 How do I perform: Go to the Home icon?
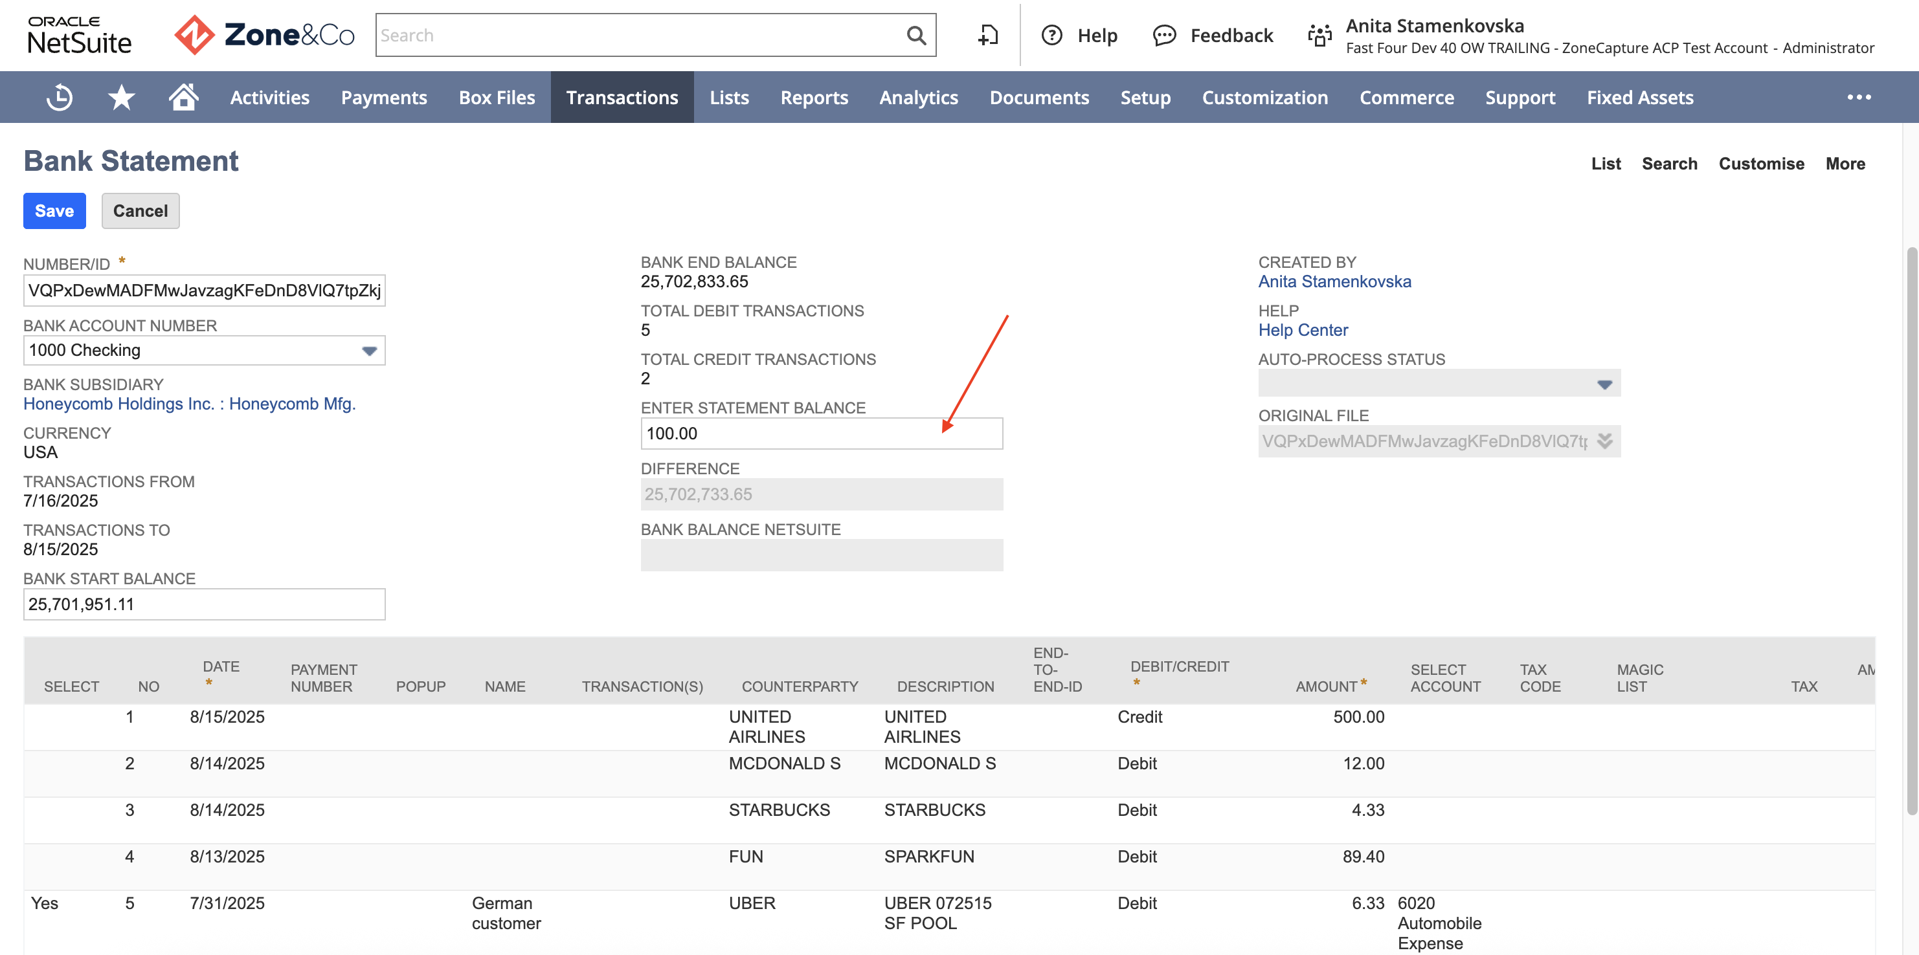click(183, 97)
